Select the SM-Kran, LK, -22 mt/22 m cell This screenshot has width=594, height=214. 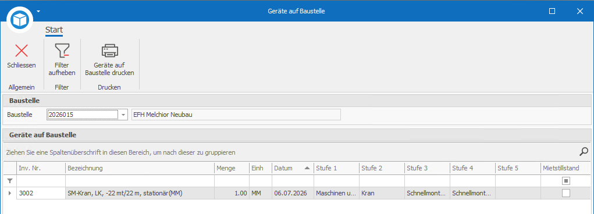[x=140, y=193]
